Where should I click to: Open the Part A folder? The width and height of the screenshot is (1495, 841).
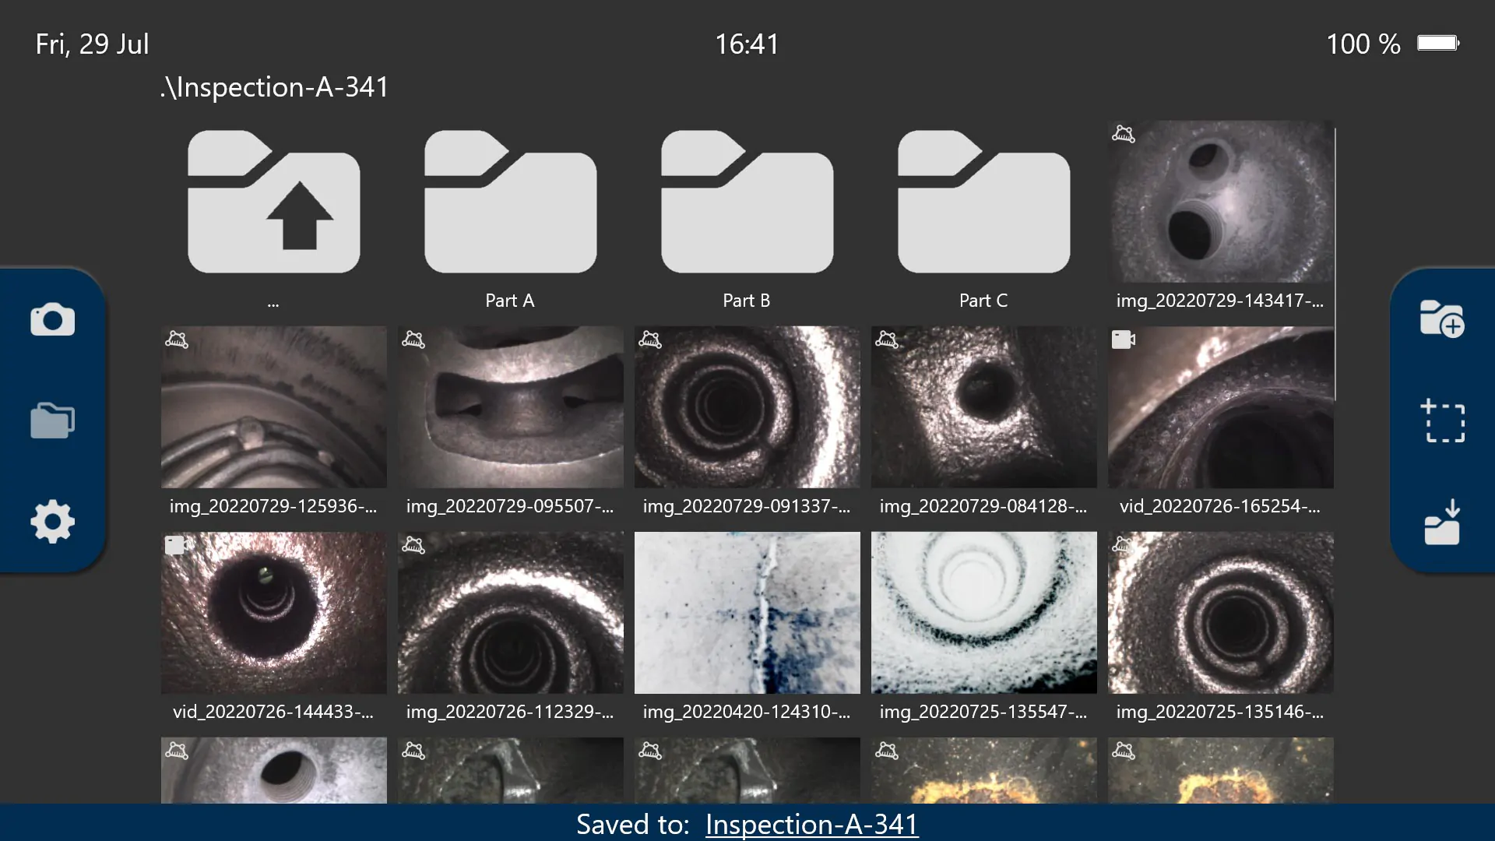[x=510, y=202]
